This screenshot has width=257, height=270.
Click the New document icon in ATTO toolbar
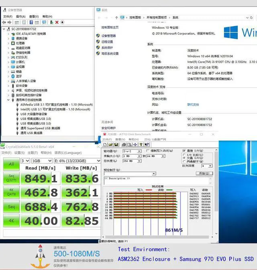tap(105, 145)
